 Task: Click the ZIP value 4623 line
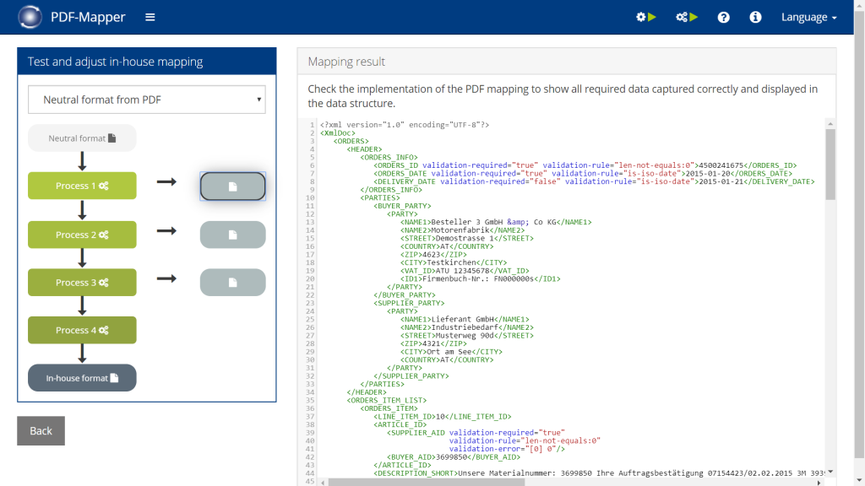tap(433, 255)
